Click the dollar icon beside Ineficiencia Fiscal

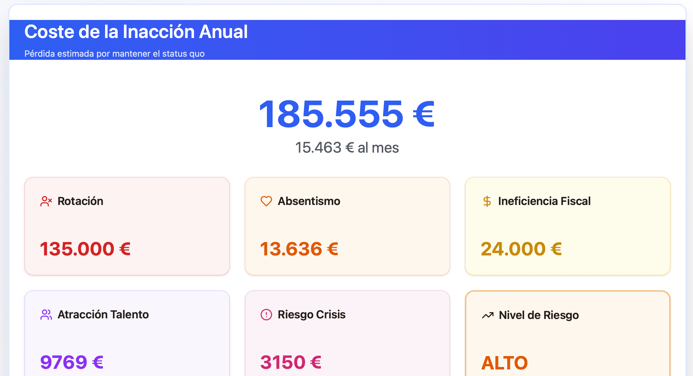487,201
